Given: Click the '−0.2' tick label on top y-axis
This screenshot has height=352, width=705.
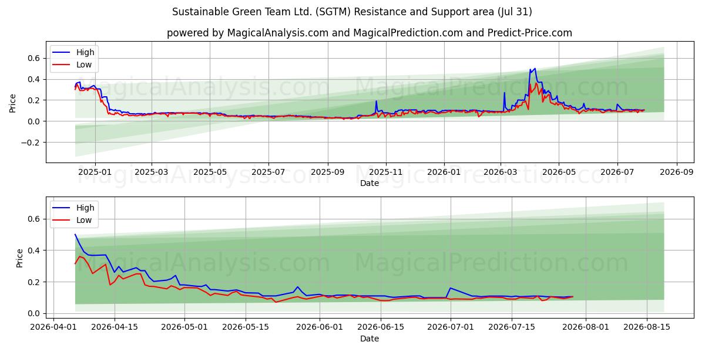Looking at the screenshot, I should [x=30, y=143].
